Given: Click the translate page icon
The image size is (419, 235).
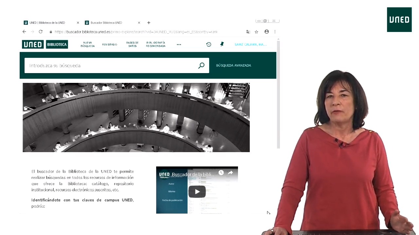Looking at the screenshot, I should coord(248,32).
